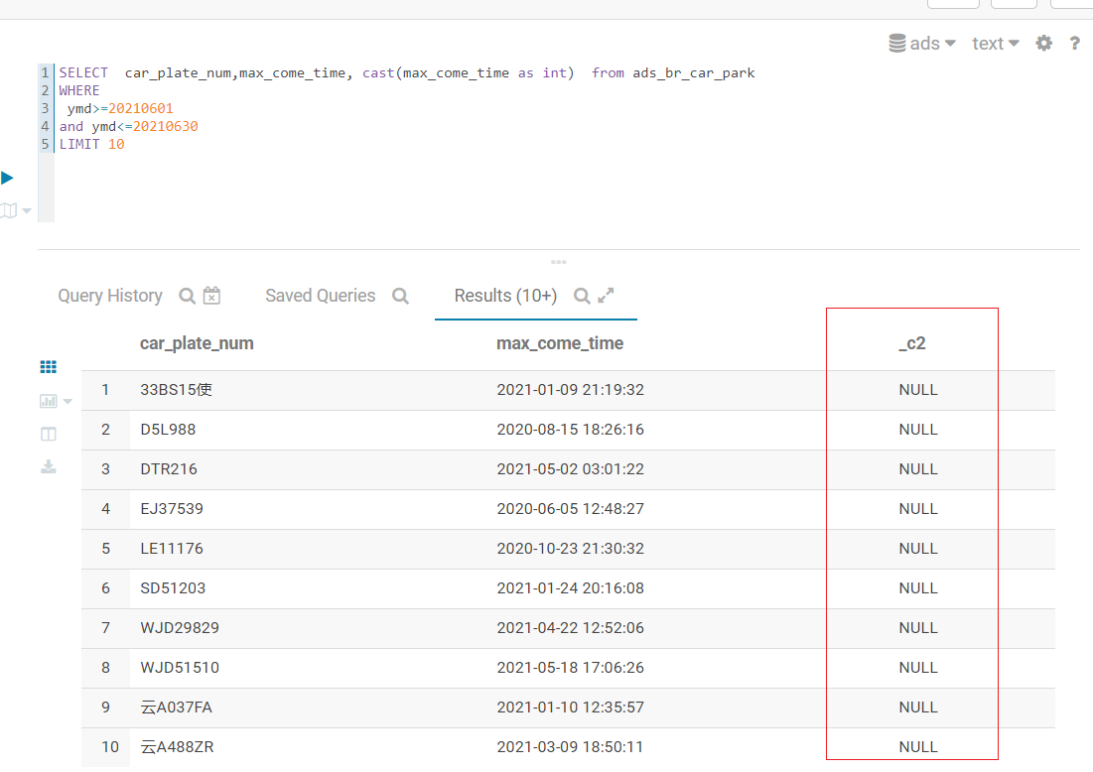1093x772 pixels.
Task: Select cell 33BS15使
Action: (177, 390)
